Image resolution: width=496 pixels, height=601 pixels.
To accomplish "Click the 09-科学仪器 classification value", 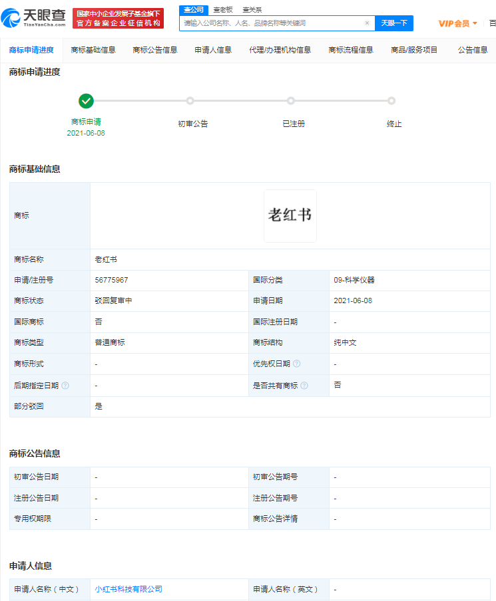I will (x=354, y=280).
